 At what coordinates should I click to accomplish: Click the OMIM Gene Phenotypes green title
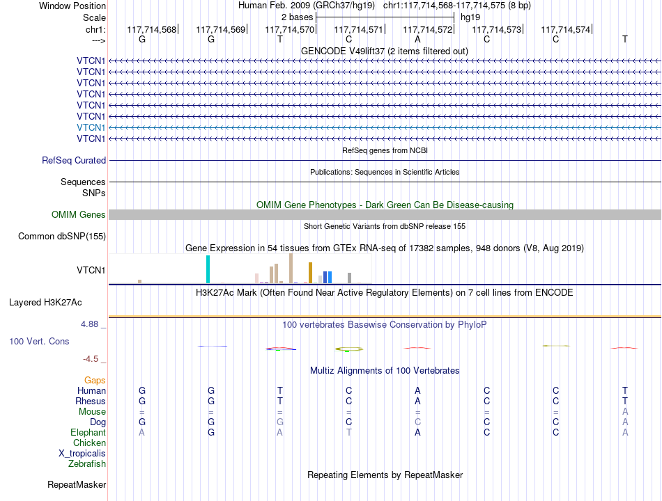tap(385, 205)
